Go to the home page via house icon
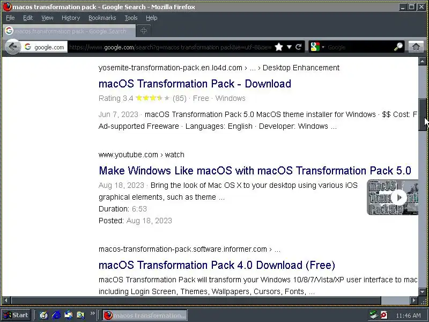The width and height of the screenshot is (429, 322). tap(416, 47)
